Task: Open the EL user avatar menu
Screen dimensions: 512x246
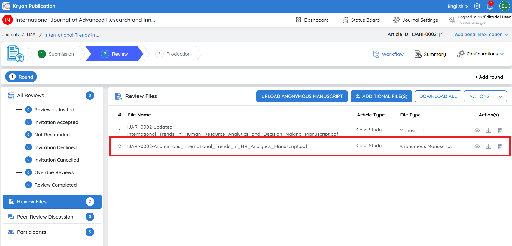Action: (504, 6)
